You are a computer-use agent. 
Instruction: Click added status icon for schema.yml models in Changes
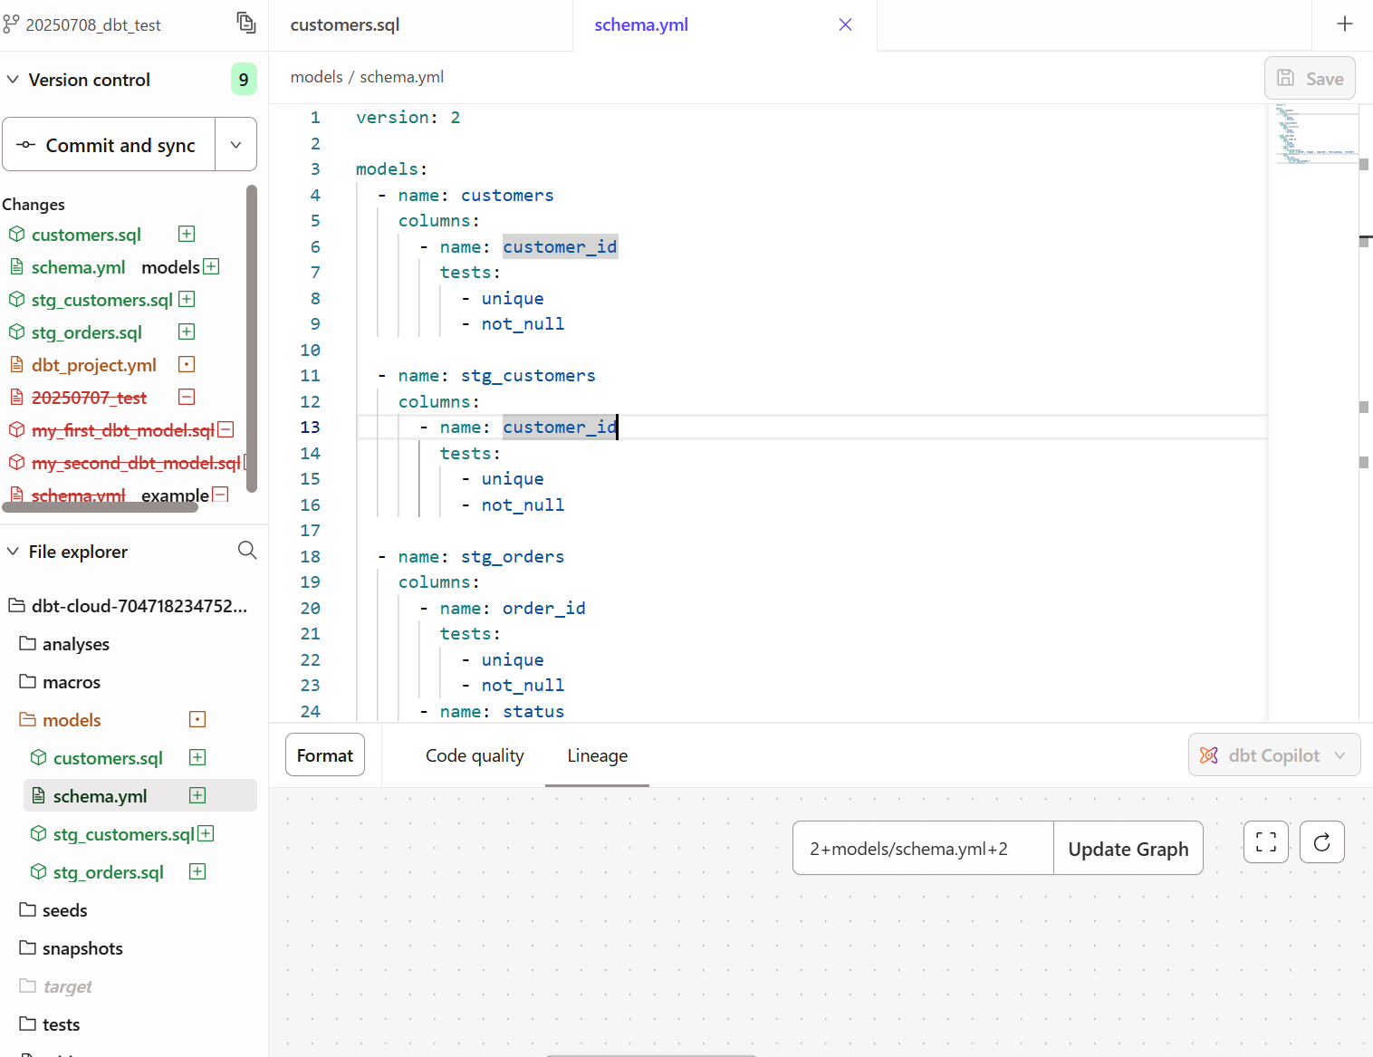click(x=211, y=266)
